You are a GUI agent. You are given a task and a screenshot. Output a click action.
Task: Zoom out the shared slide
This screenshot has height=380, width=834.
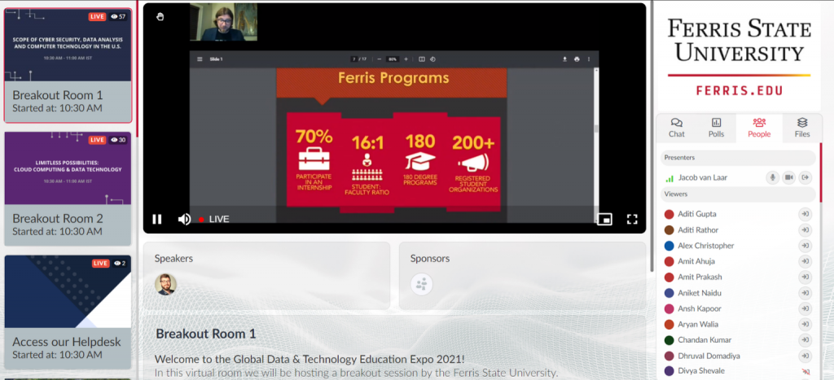click(380, 59)
